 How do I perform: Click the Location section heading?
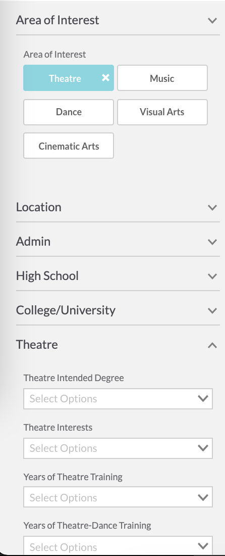tap(38, 207)
